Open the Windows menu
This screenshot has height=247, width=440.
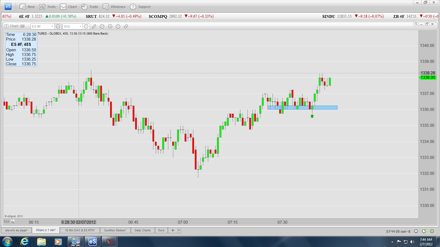pos(114,7)
